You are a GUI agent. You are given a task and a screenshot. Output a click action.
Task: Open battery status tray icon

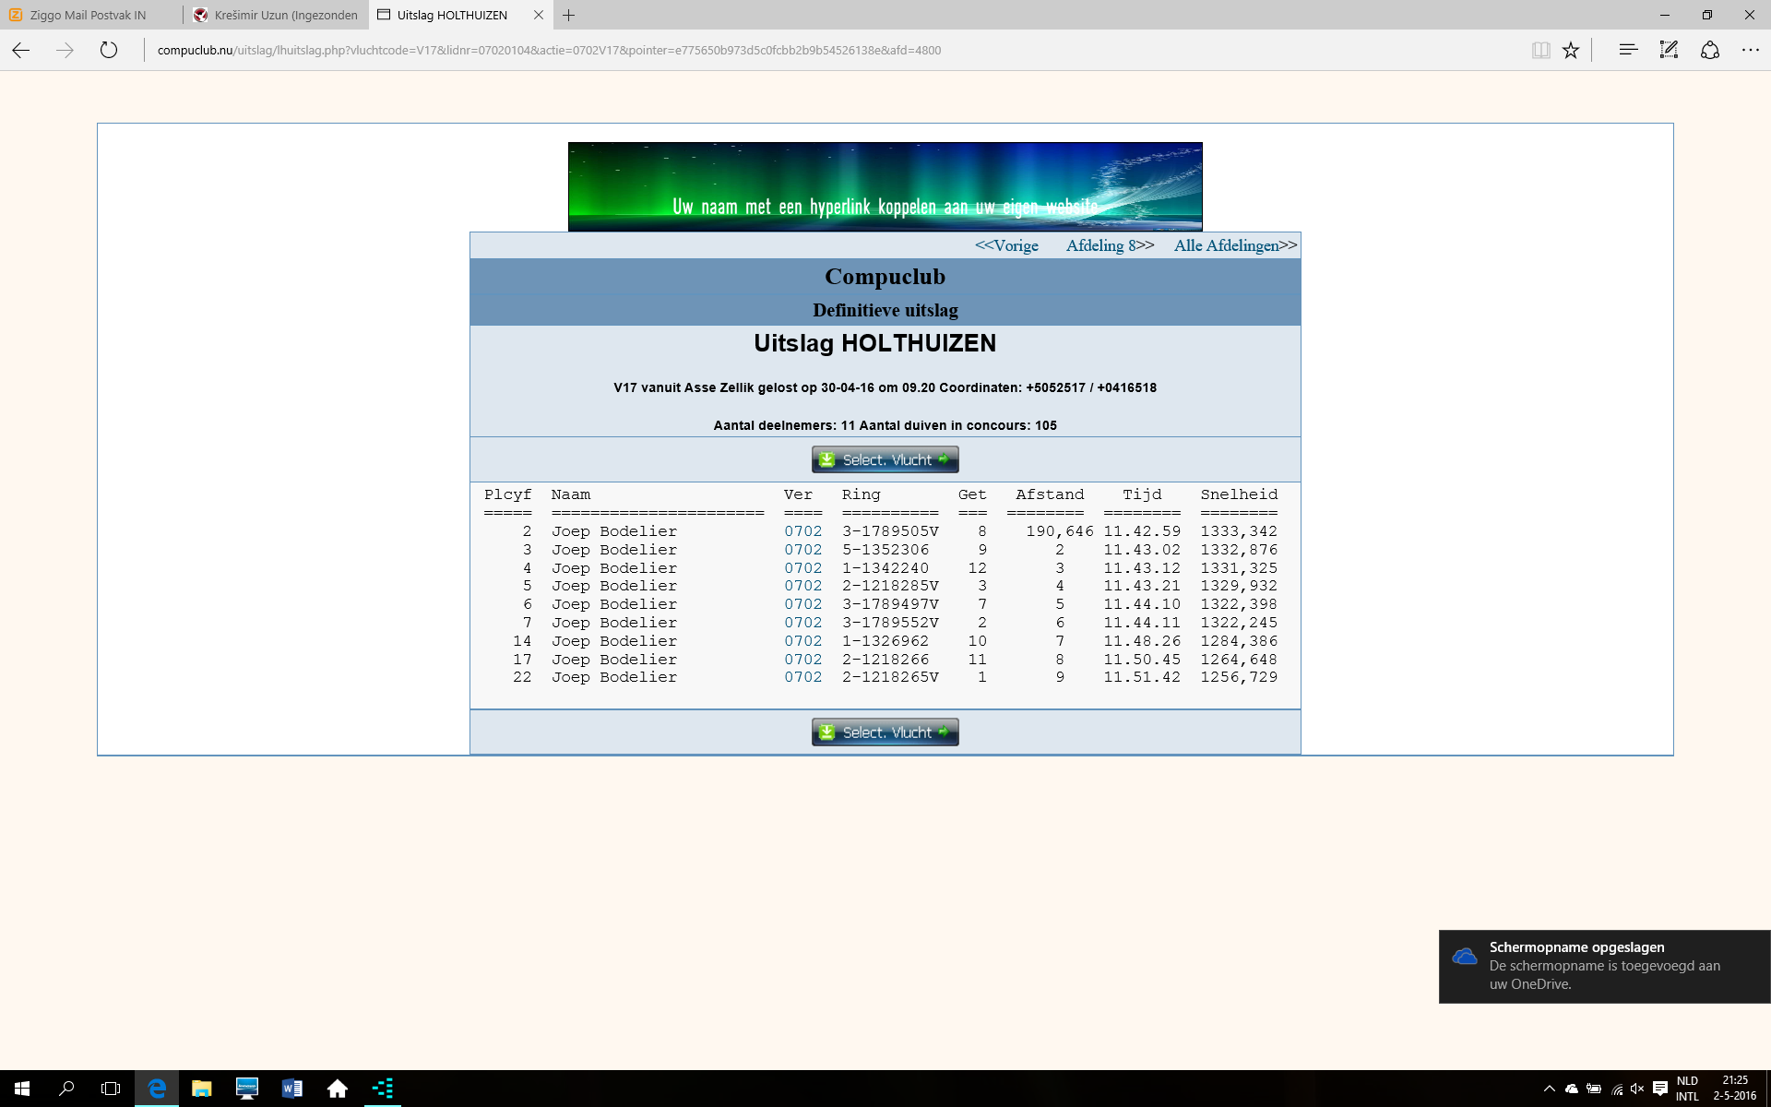[x=1594, y=1089]
